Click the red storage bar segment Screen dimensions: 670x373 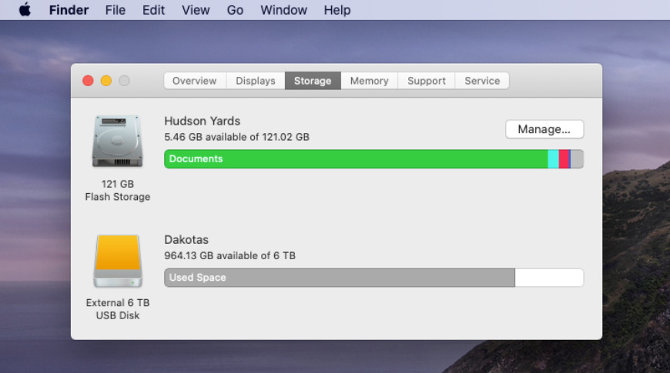[564, 158]
